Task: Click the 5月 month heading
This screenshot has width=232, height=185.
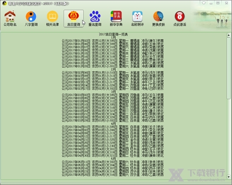Action: (x=113, y=159)
